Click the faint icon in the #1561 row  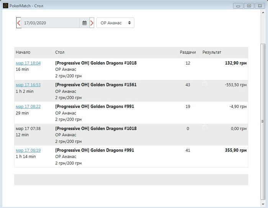point(204,84)
